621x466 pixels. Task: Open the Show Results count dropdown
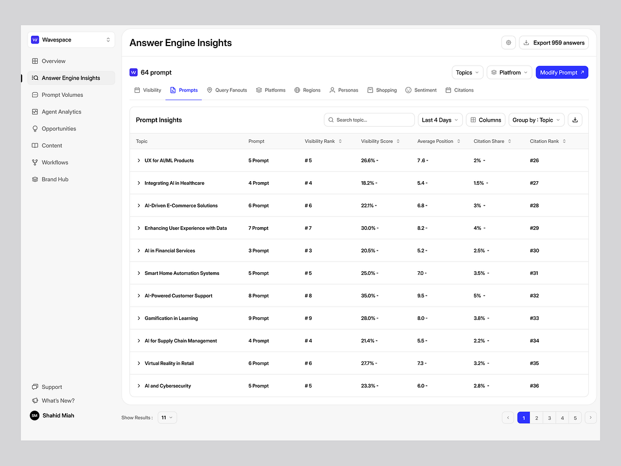click(167, 417)
